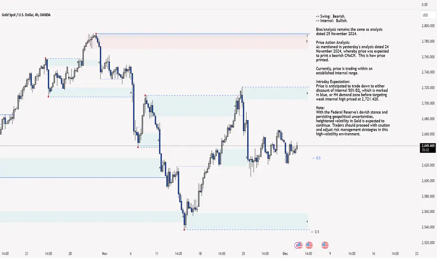Open the USD currency selector

click(x=428, y=15)
